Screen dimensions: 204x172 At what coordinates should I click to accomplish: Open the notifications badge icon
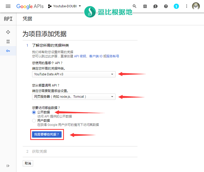[x=176, y=6]
